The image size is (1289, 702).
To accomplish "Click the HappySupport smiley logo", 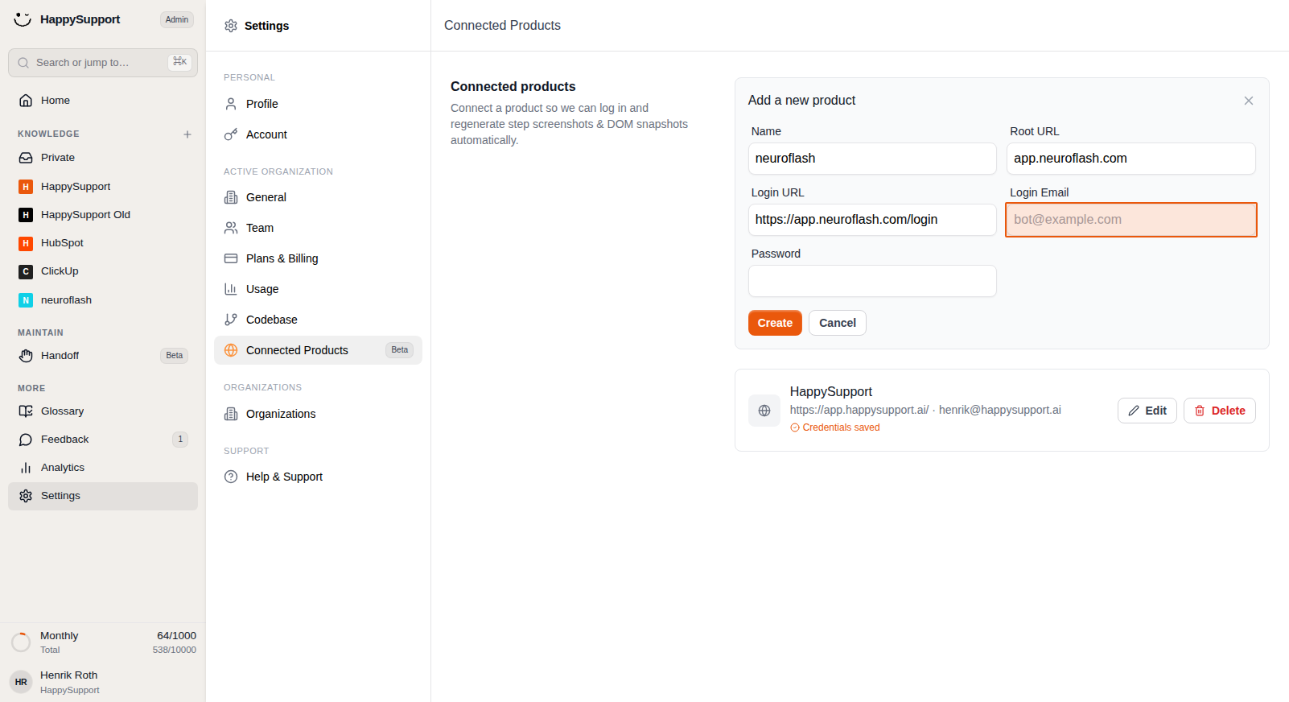I will [23, 19].
